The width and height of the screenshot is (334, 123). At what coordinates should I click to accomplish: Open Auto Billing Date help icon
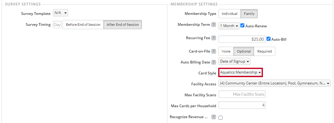click(213, 62)
